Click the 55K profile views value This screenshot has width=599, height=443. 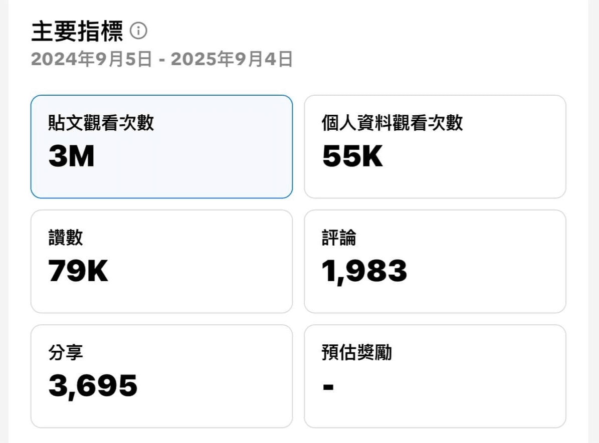pos(352,156)
